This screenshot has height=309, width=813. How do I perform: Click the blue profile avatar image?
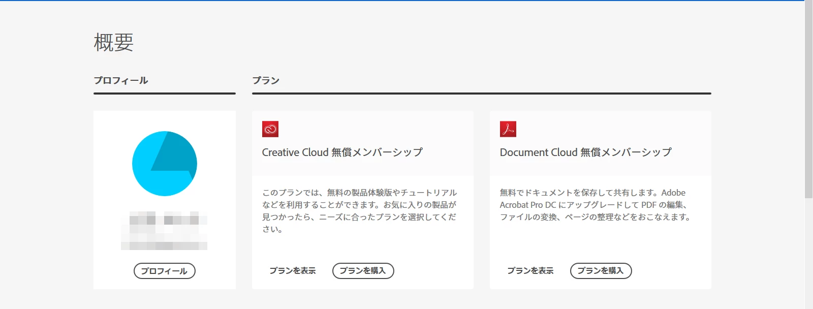pyautogui.click(x=165, y=164)
